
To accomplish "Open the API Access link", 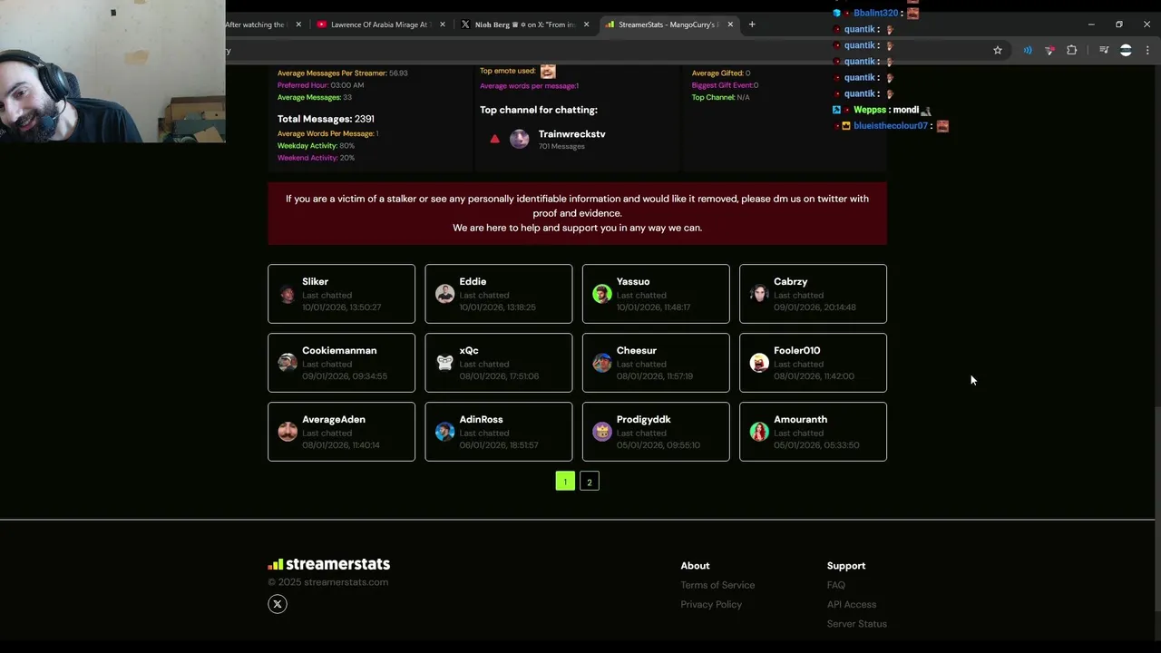I will click(x=852, y=604).
